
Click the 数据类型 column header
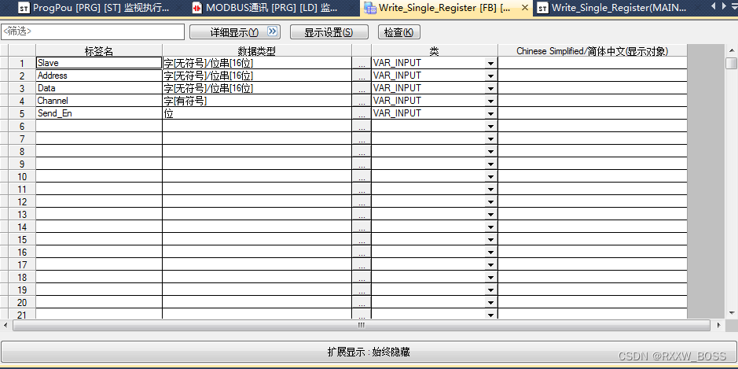[x=257, y=50]
